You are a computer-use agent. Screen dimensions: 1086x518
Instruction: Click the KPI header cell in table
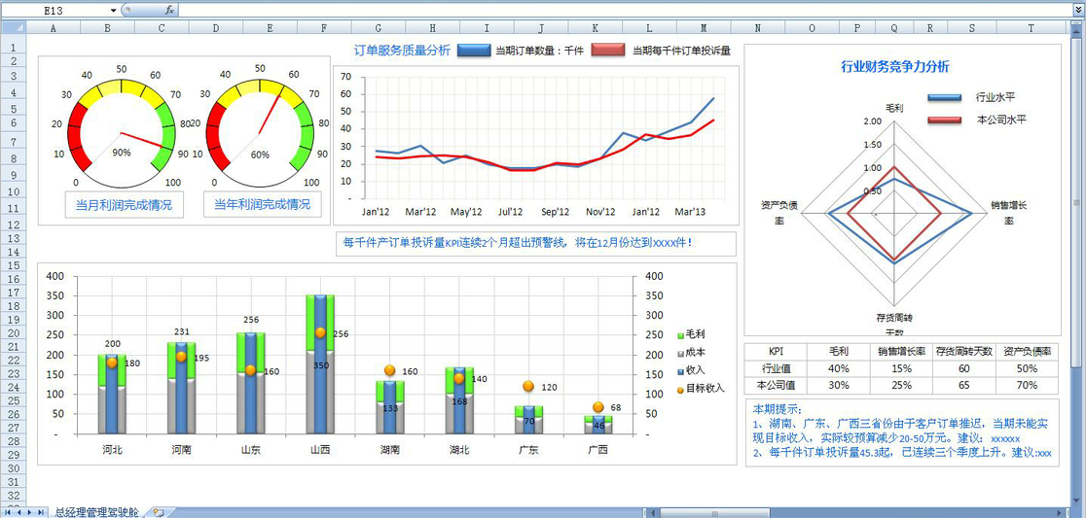776,352
